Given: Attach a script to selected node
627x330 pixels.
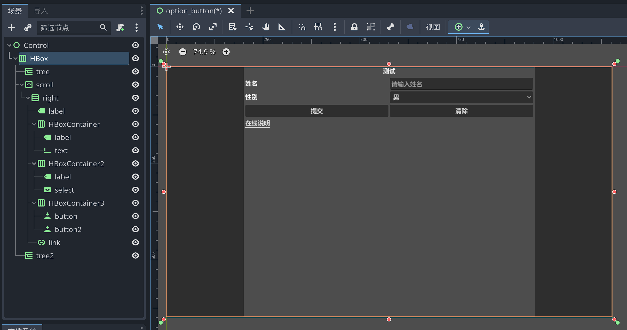Looking at the screenshot, I should click(120, 28).
